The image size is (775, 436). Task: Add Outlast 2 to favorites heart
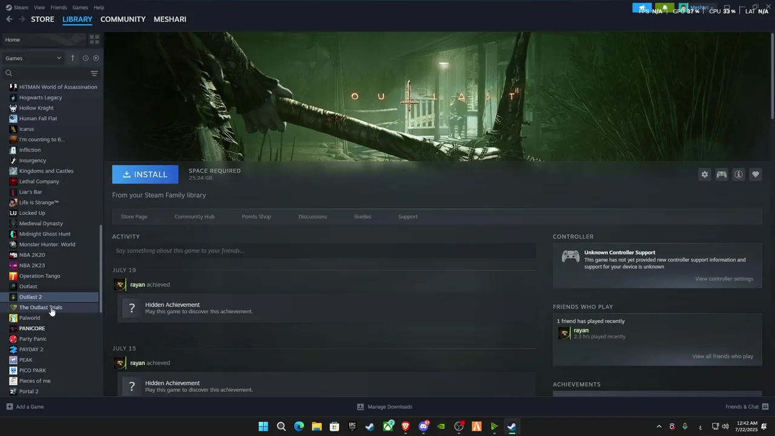click(x=755, y=174)
